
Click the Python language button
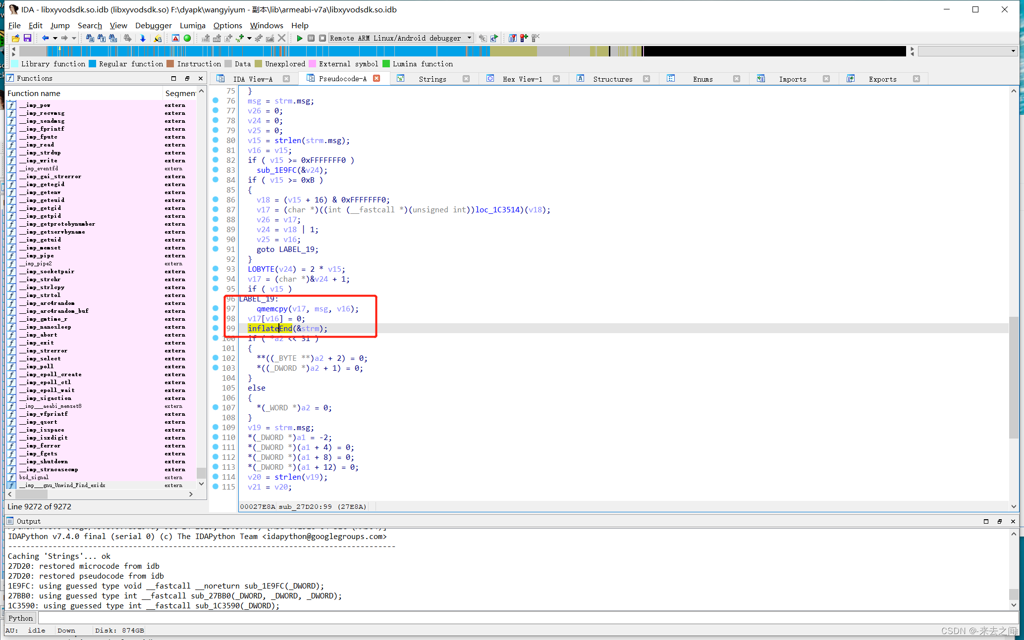[x=21, y=618]
